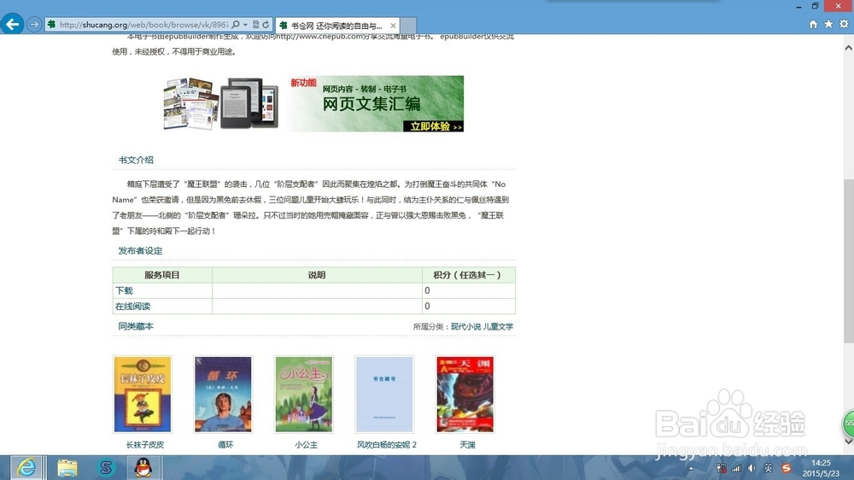Click the 英 input language indicator
This screenshot has width=854, height=480.
point(769,468)
